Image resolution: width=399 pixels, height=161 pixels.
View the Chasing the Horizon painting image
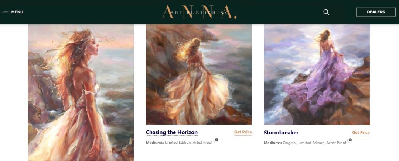198,74
